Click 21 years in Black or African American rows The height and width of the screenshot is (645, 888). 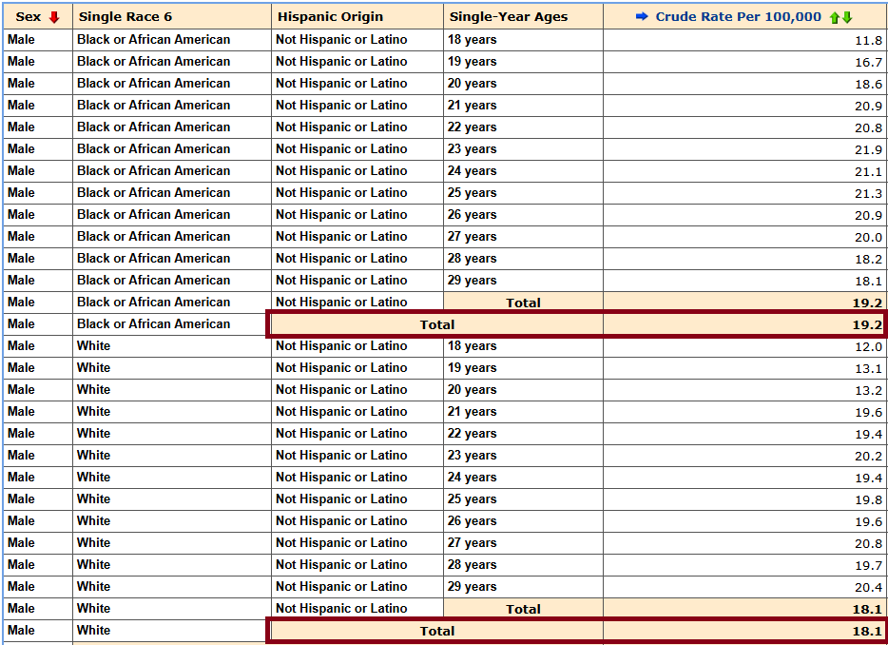pos(472,105)
